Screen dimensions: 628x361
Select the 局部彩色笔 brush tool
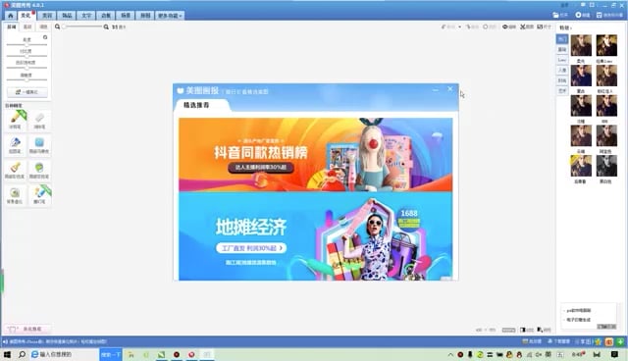click(x=16, y=170)
